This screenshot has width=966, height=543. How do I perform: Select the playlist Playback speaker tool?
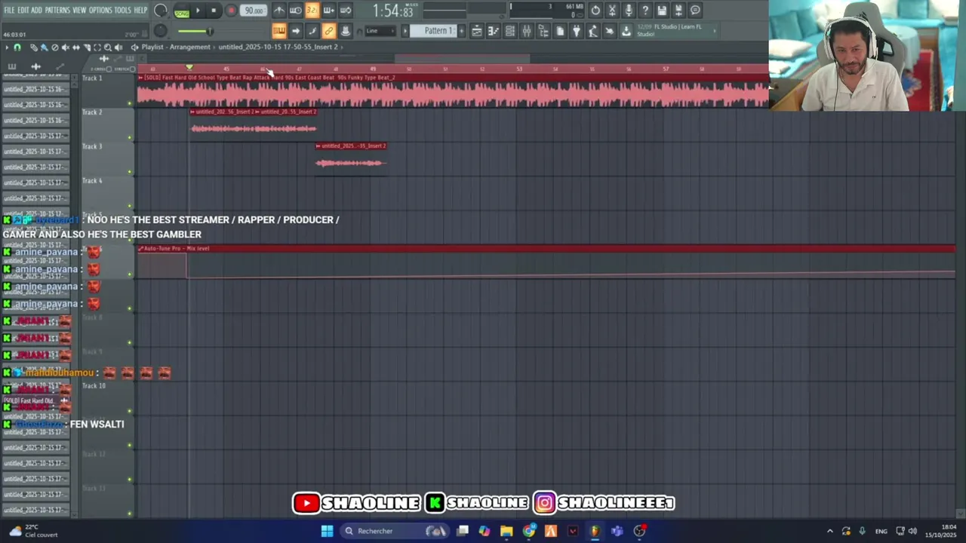(118, 48)
